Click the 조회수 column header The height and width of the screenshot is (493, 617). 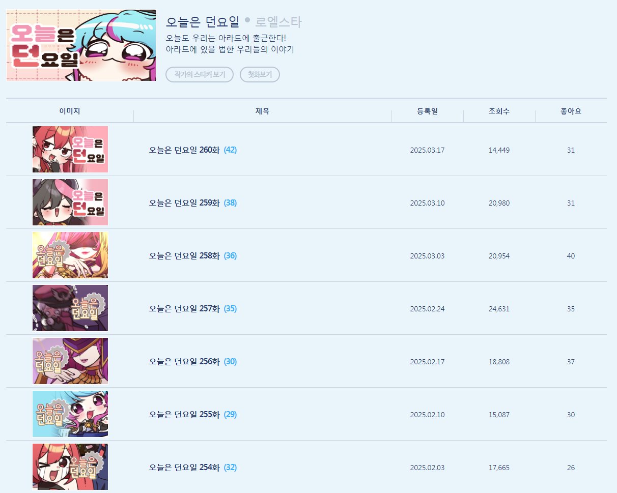coord(499,111)
